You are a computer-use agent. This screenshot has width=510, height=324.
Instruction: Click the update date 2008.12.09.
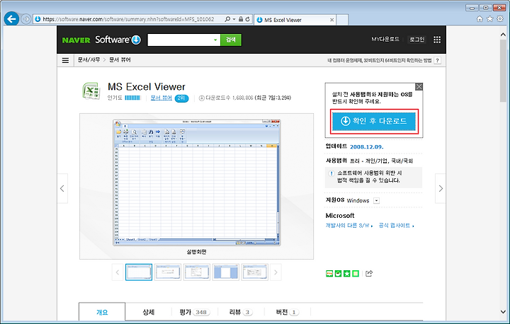click(x=367, y=147)
